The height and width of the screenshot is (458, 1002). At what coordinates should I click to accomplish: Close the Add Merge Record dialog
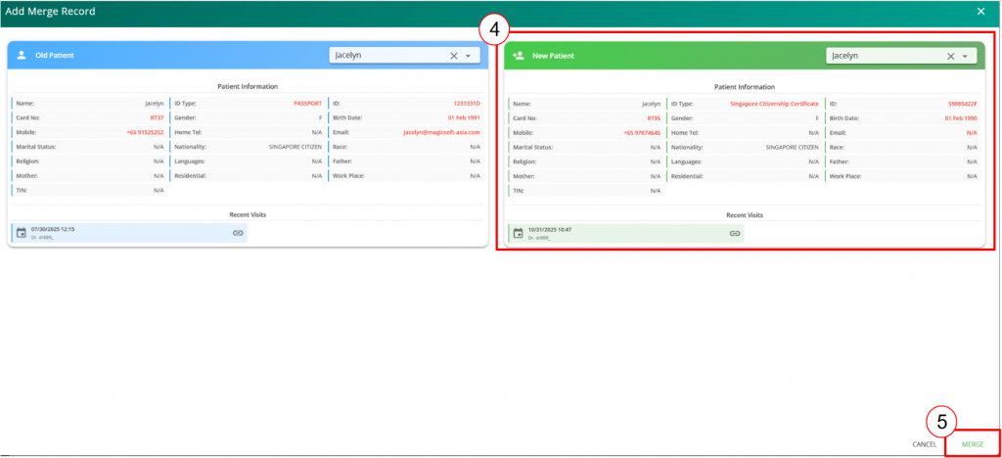click(x=980, y=11)
